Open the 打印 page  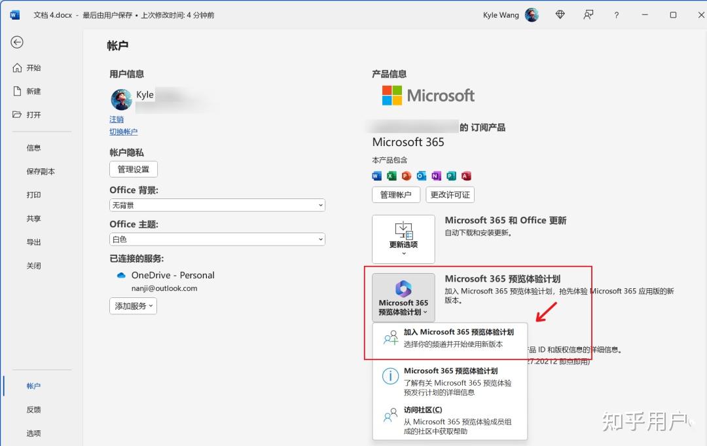[x=33, y=195]
